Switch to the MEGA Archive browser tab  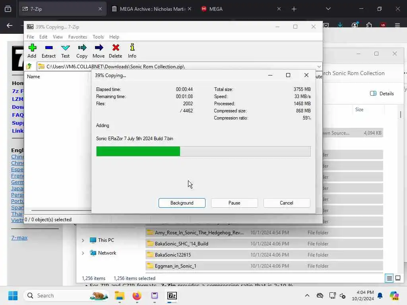[152, 9]
